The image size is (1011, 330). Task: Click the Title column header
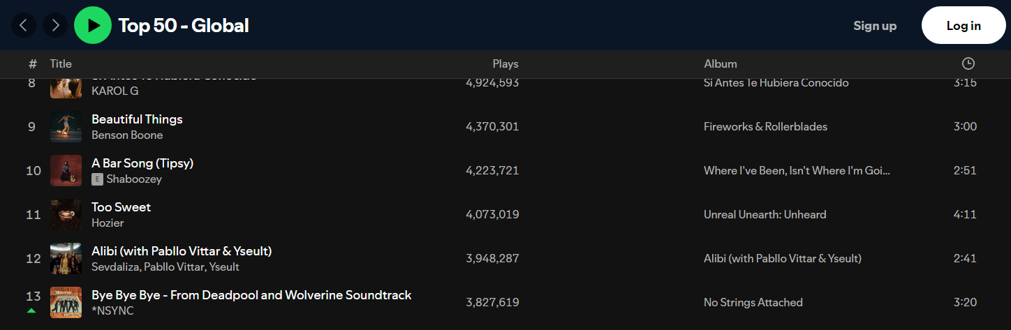point(61,63)
